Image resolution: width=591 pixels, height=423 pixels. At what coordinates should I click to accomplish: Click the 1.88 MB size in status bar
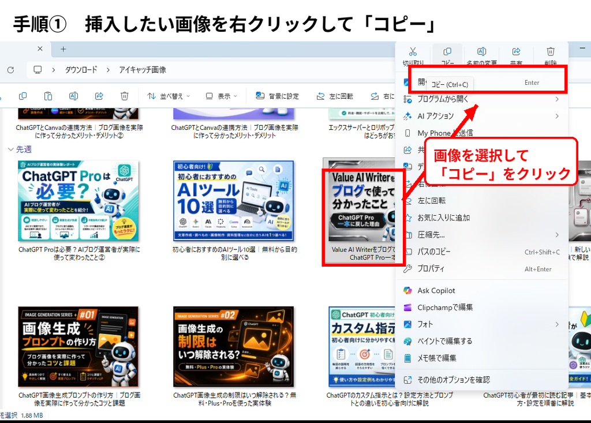(x=32, y=415)
